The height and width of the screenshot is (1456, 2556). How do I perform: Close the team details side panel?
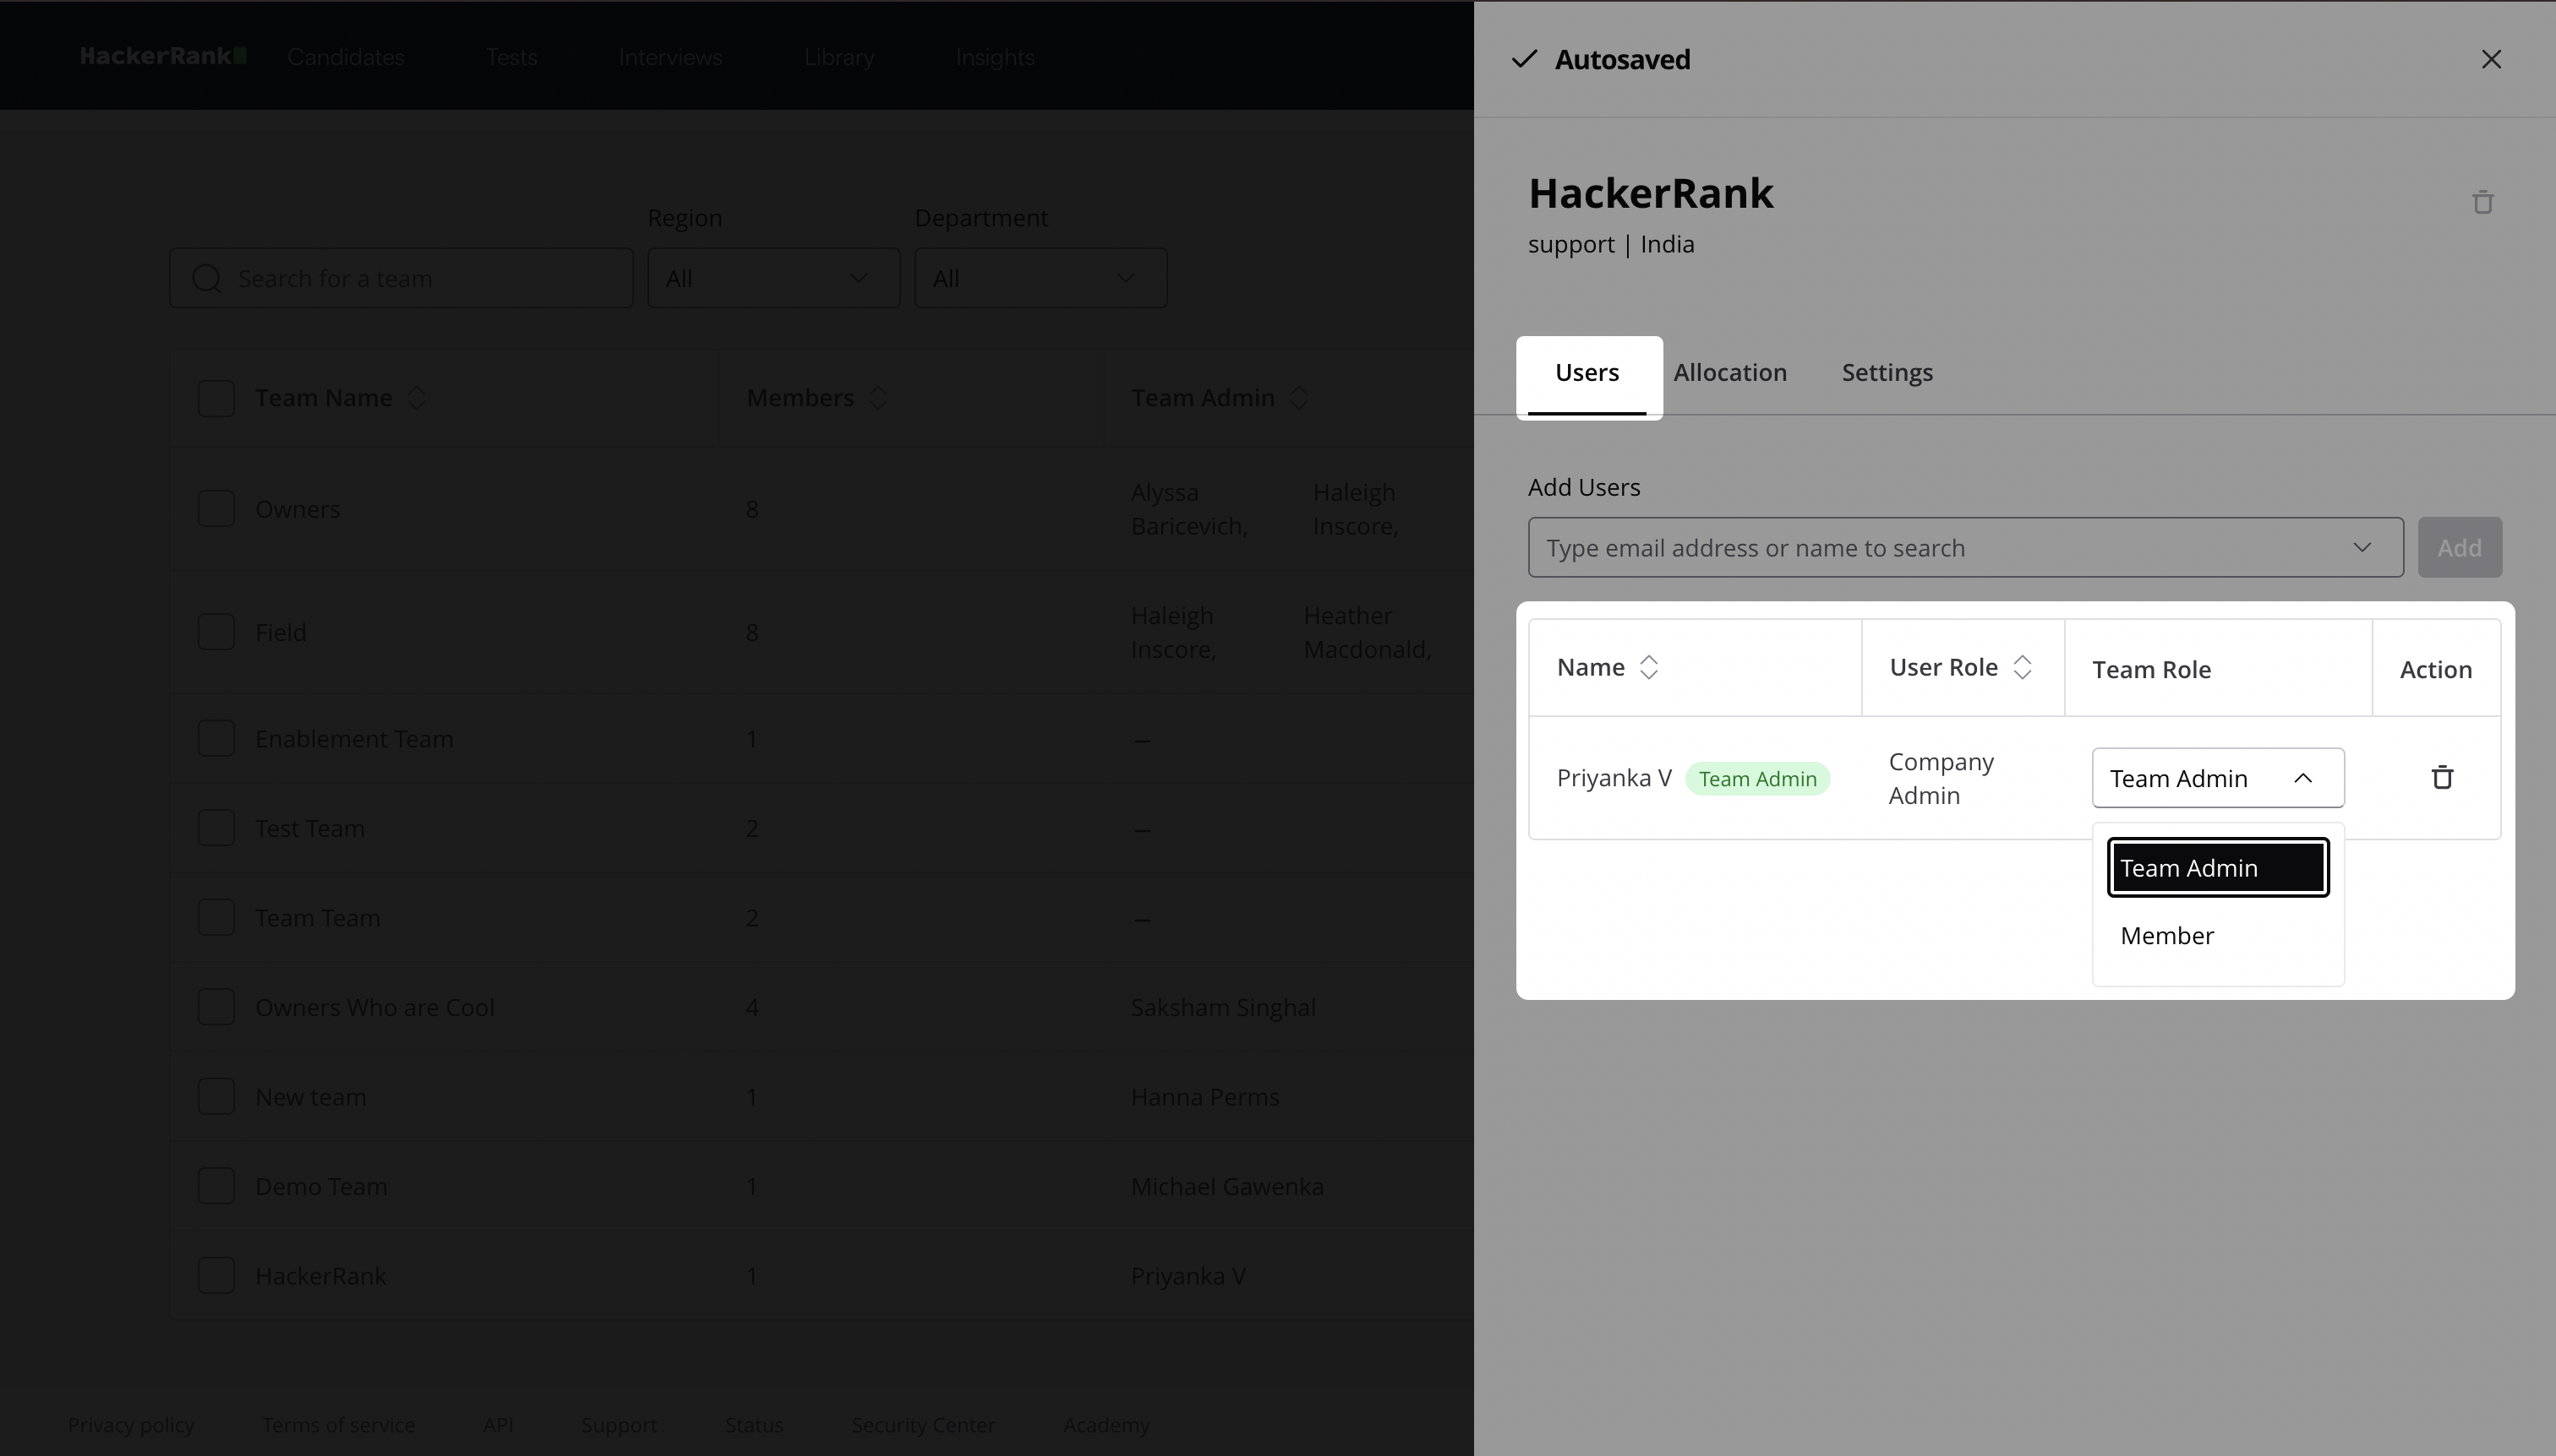(2491, 60)
